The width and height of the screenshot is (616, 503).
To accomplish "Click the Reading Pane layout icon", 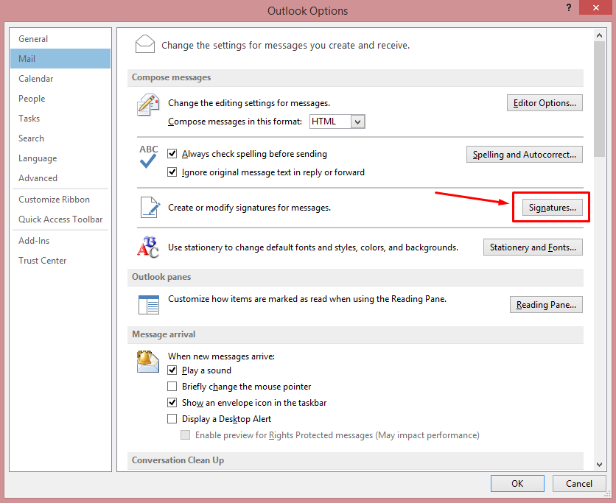I will [148, 304].
